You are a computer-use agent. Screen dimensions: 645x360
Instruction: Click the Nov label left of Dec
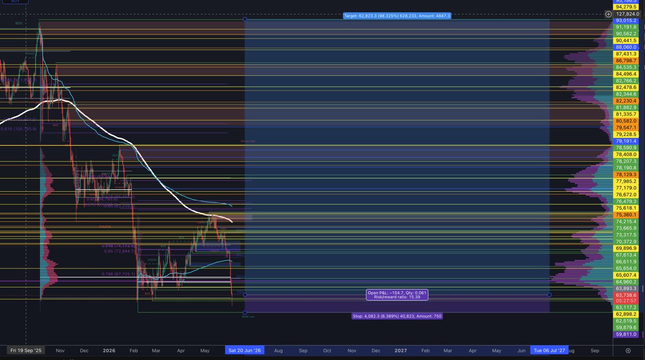(59, 350)
